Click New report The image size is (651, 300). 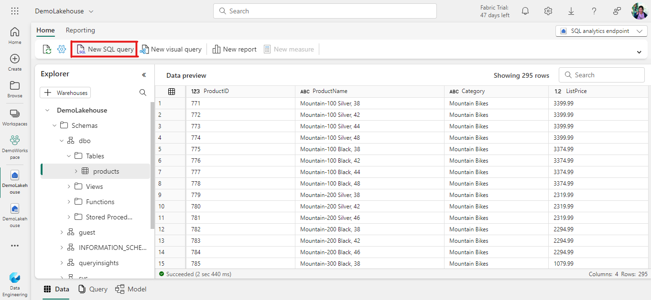235,49
